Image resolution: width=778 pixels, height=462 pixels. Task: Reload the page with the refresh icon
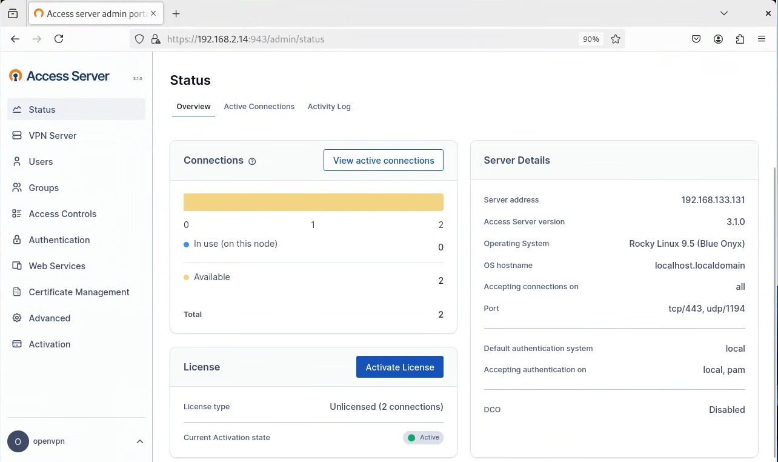click(x=59, y=39)
